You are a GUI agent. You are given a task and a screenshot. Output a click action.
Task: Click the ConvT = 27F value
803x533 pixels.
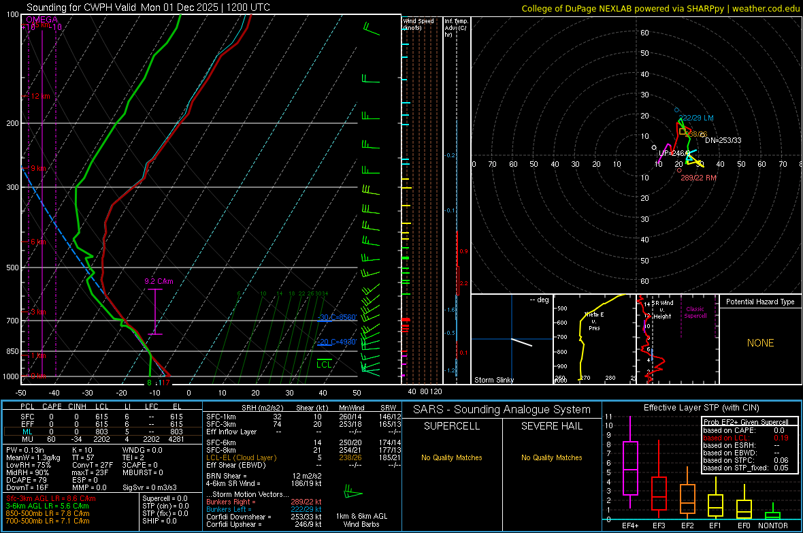click(x=93, y=466)
